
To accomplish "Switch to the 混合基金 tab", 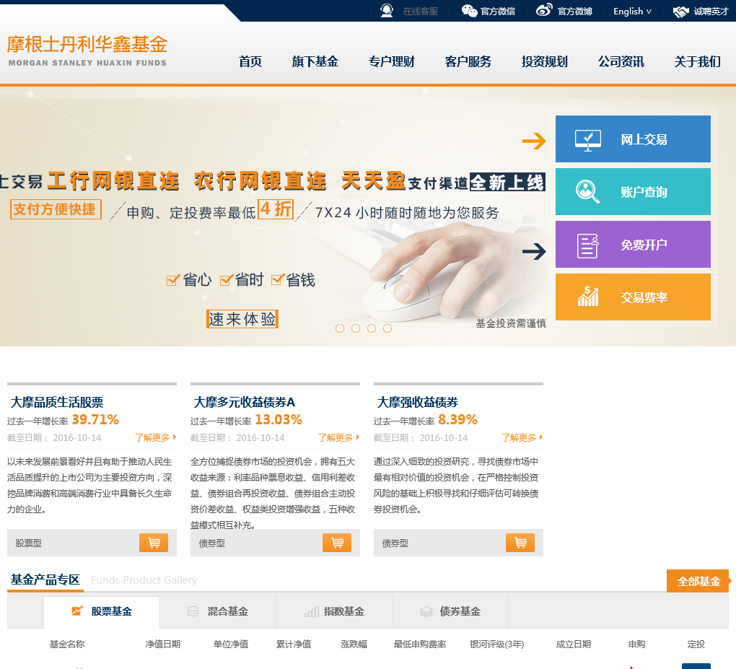I will point(218,612).
